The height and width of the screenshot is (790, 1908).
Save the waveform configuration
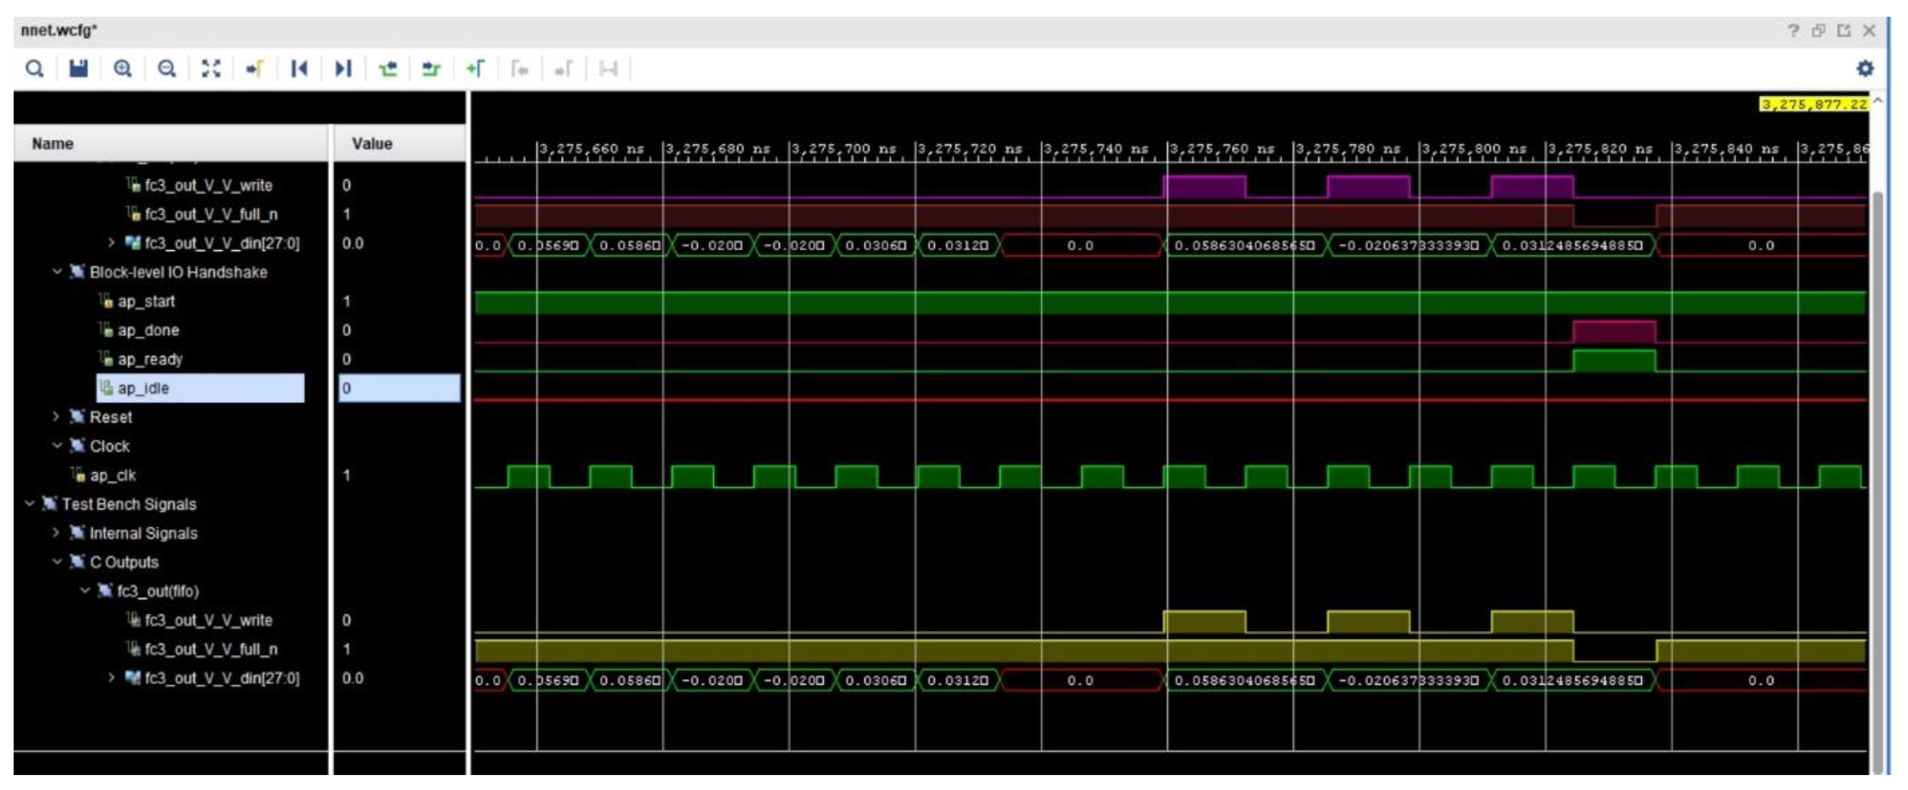pyautogui.click(x=78, y=69)
